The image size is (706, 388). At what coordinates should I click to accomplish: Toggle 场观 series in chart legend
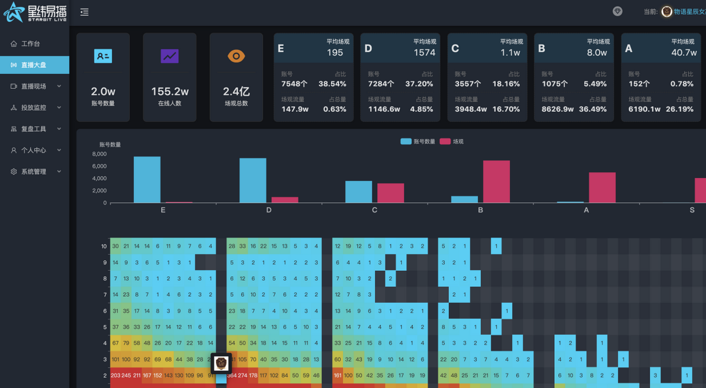tap(451, 141)
